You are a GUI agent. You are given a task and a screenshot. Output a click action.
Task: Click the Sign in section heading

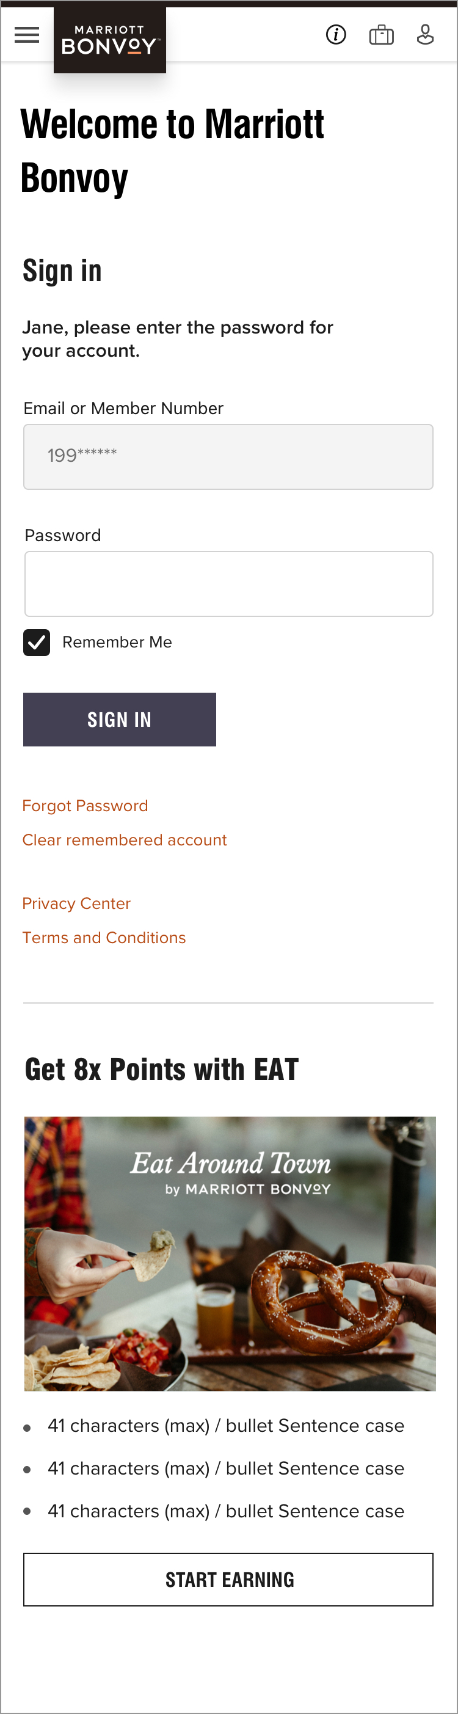62,271
